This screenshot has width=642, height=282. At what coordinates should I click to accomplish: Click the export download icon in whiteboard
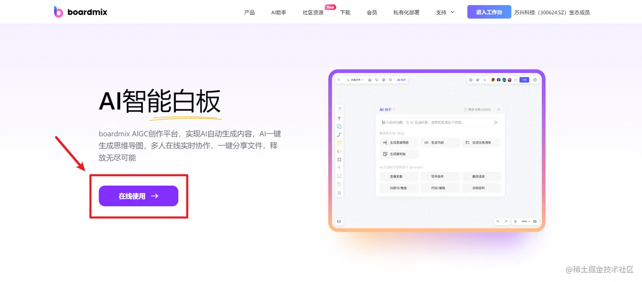370,80
